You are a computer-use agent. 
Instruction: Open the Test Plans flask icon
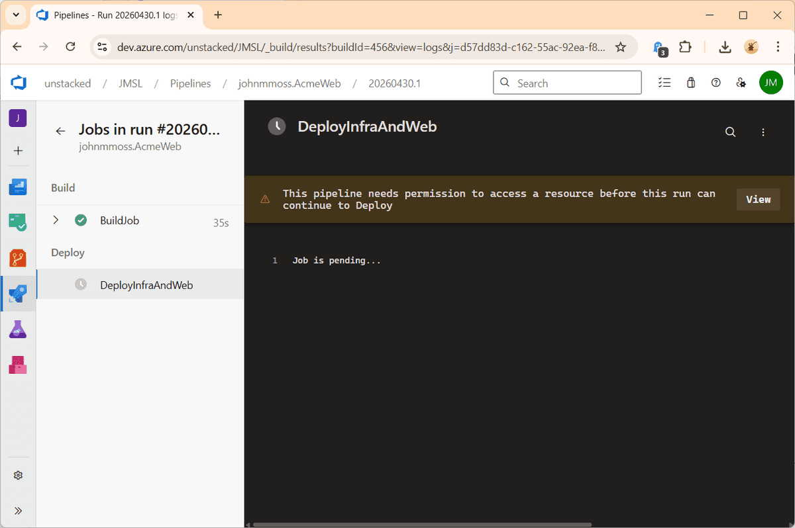tap(18, 329)
